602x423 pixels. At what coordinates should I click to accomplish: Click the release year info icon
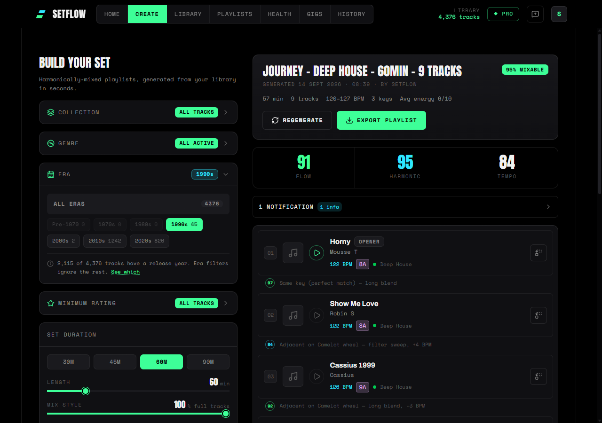(50, 264)
